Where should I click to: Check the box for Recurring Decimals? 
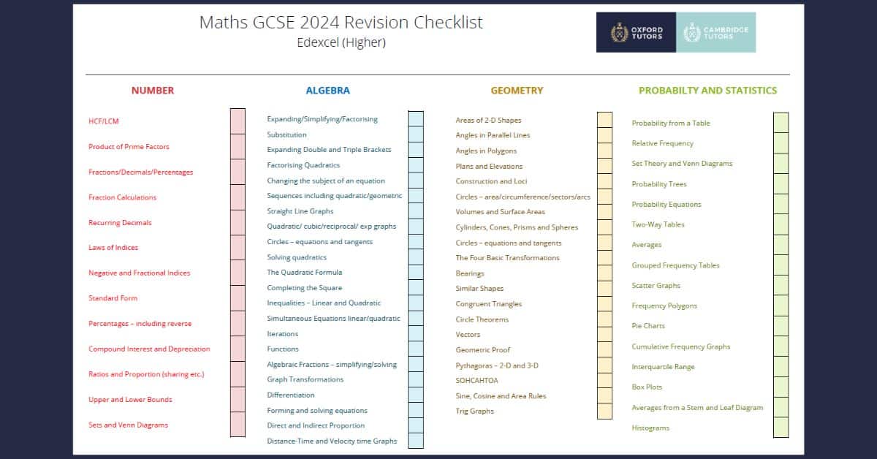tap(238, 222)
